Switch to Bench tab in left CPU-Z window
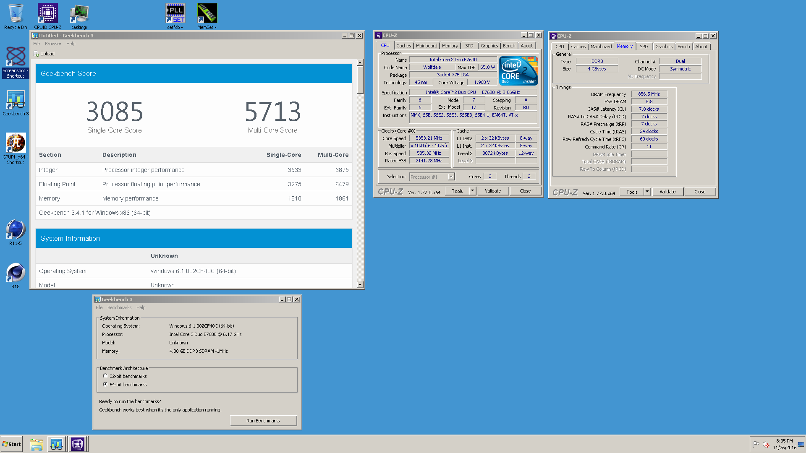806x453 pixels. 509,46
